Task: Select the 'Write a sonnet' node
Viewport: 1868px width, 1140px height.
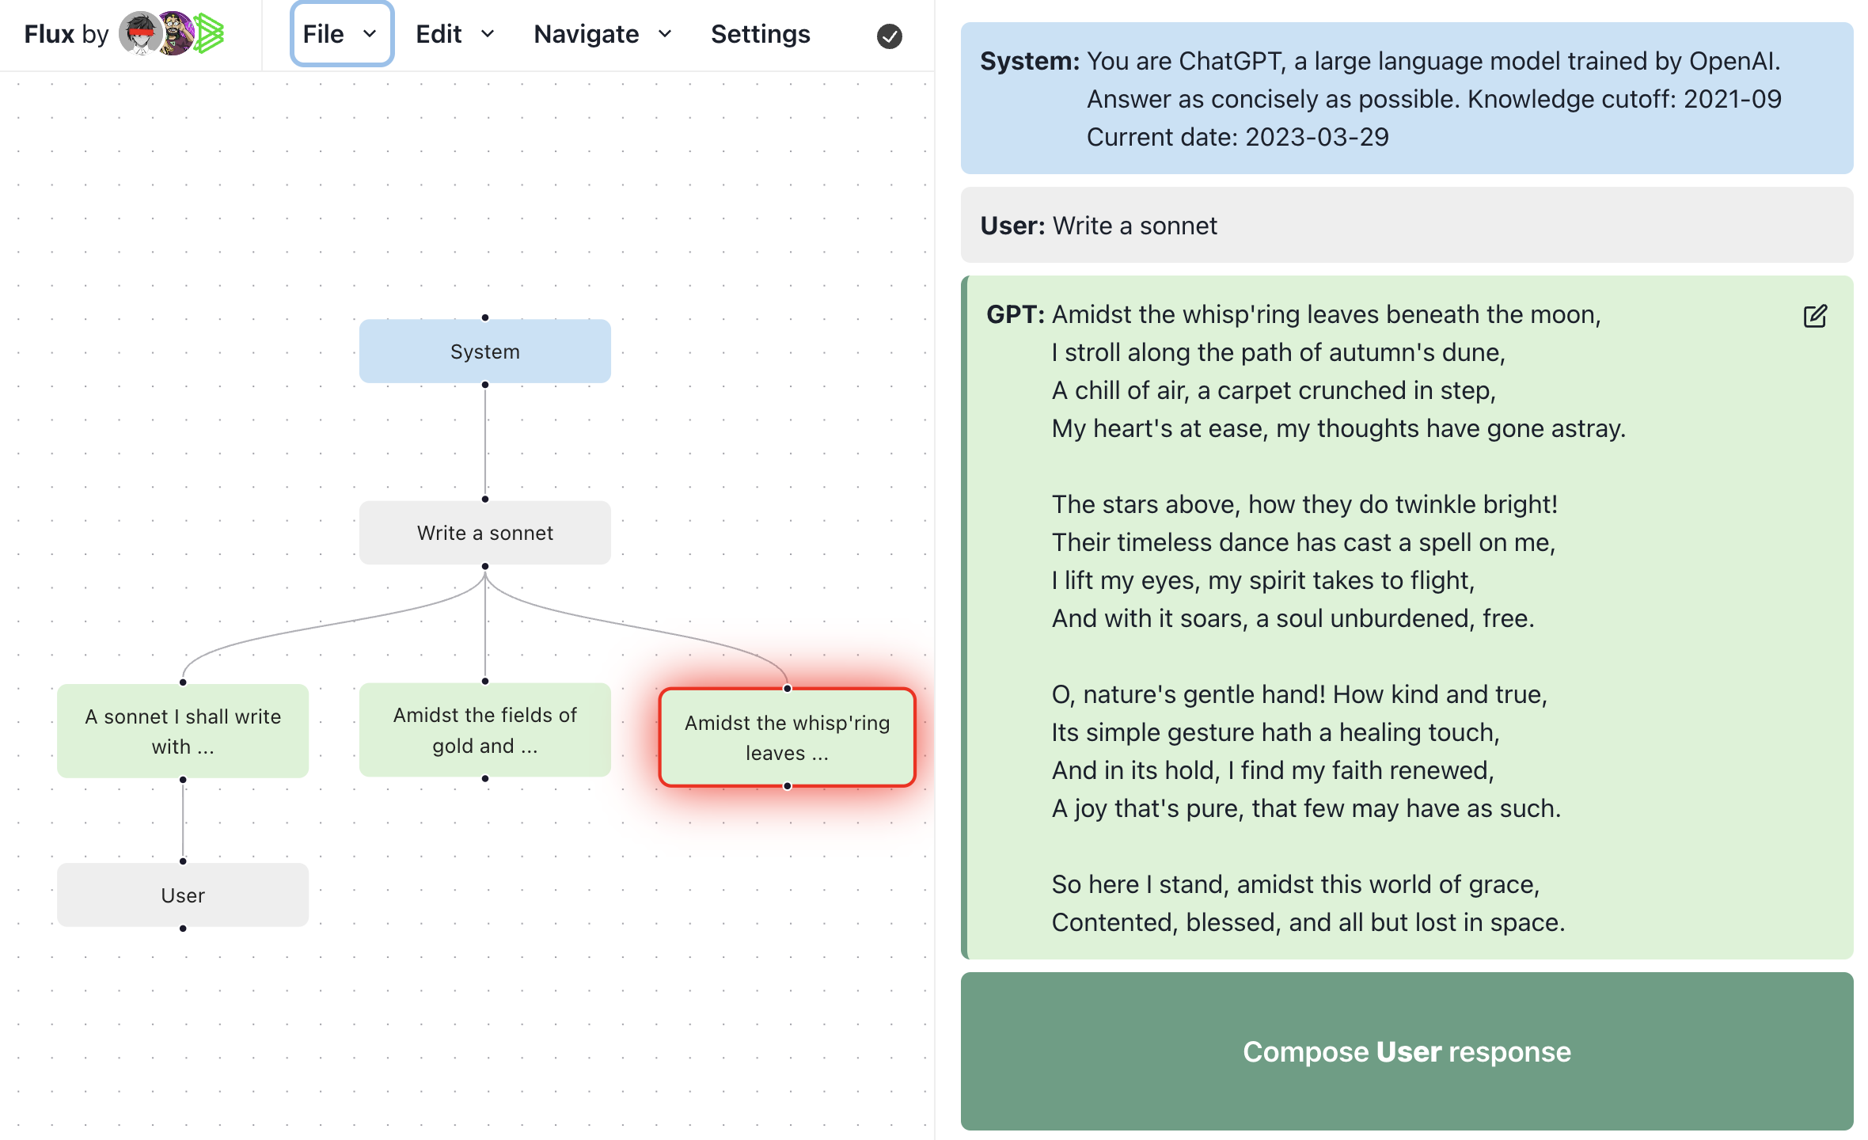Action: 484,533
